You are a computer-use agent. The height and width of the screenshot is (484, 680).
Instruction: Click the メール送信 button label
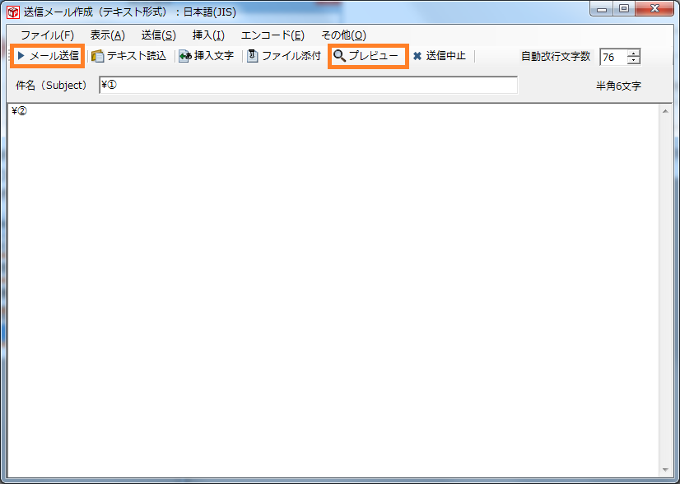click(54, 55)
